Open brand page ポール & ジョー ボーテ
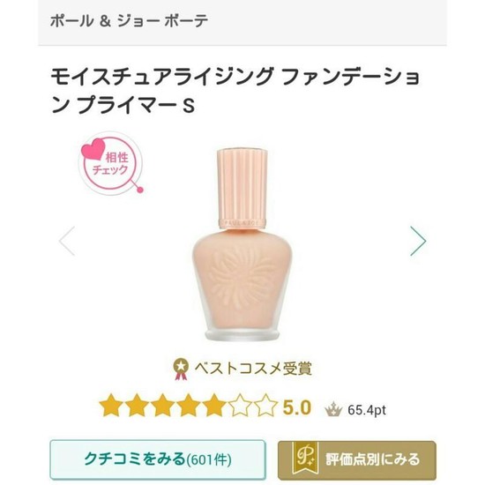 pyautogui.click(x=129, y=21)
